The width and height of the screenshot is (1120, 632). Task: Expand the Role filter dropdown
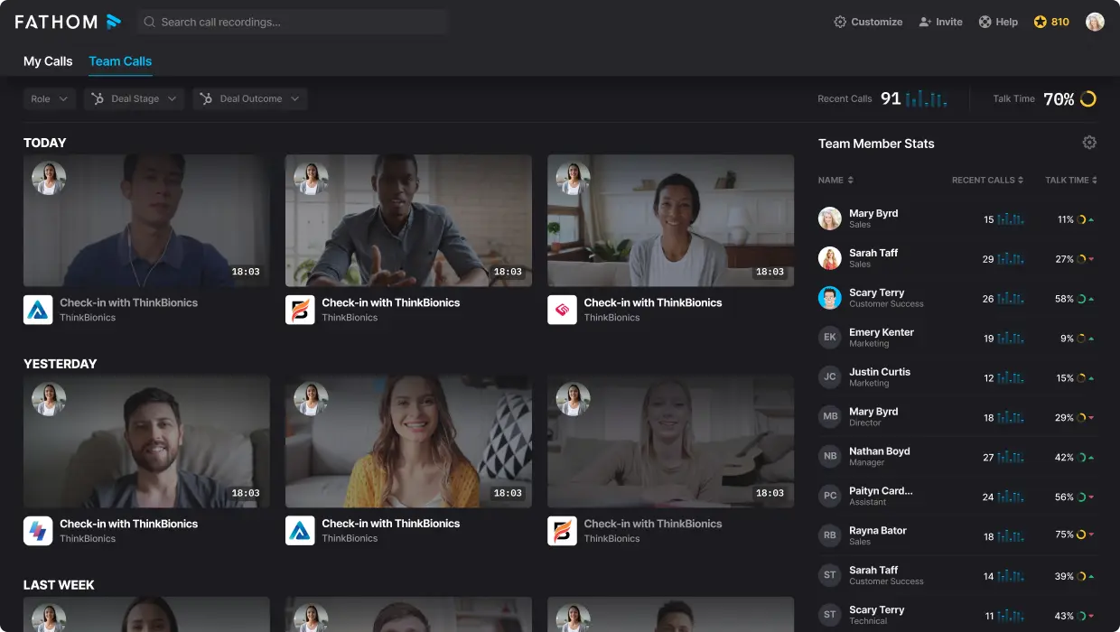tap(50, 99)
